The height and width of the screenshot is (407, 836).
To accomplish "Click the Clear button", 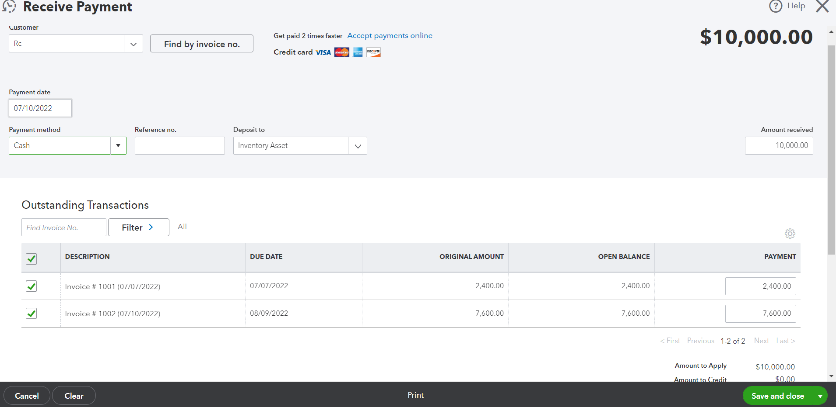I will pyautogui.click(x=74, y=396).
